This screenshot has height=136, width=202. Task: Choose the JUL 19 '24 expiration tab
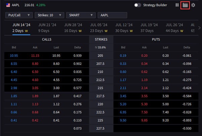[149, 28]
